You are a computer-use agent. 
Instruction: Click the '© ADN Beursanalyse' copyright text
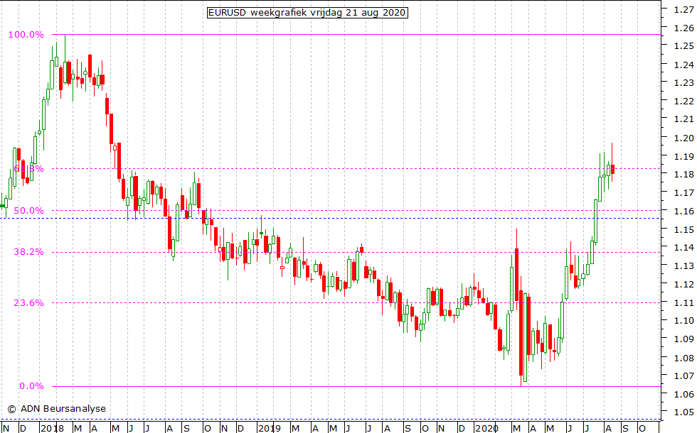(56, 409)
